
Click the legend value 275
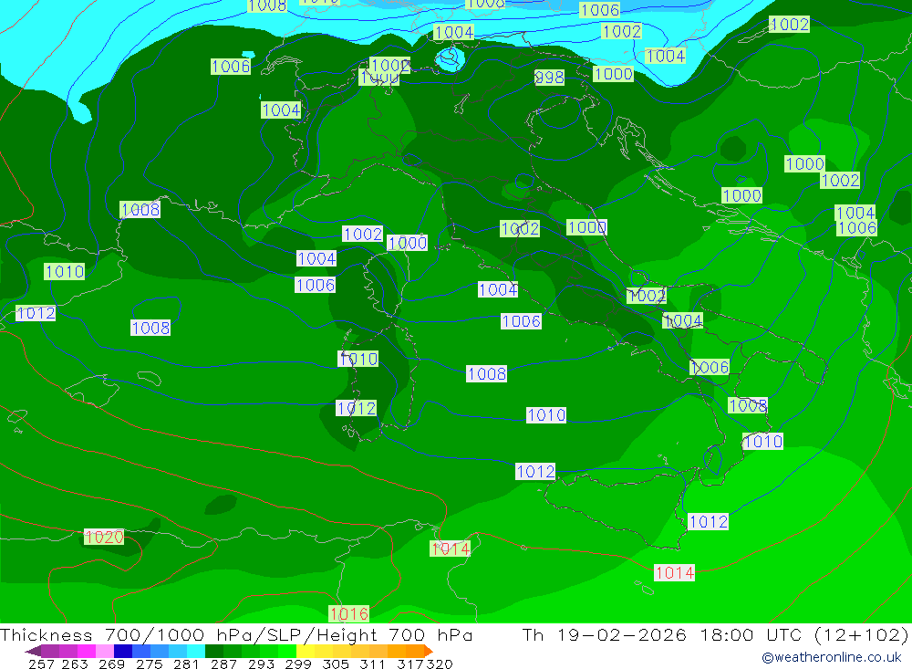150,664
